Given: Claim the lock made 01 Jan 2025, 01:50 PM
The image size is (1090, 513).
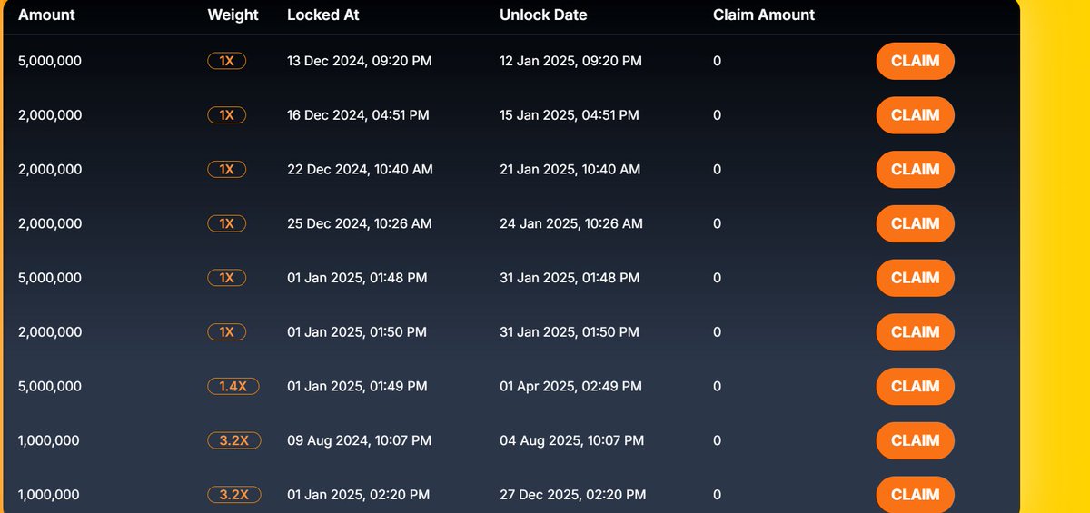Looking at the screenshot, I should [915, 332].
